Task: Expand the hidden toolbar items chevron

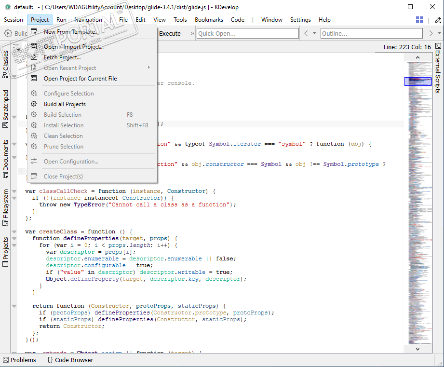Action: point(192,34)
